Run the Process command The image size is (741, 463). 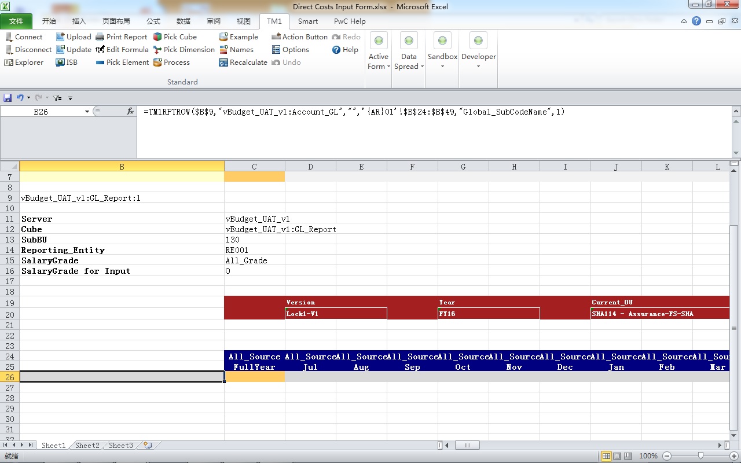click(x=171, y=62)
